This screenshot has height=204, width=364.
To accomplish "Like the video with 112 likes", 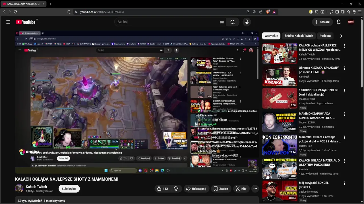I will tap(162, 189).
